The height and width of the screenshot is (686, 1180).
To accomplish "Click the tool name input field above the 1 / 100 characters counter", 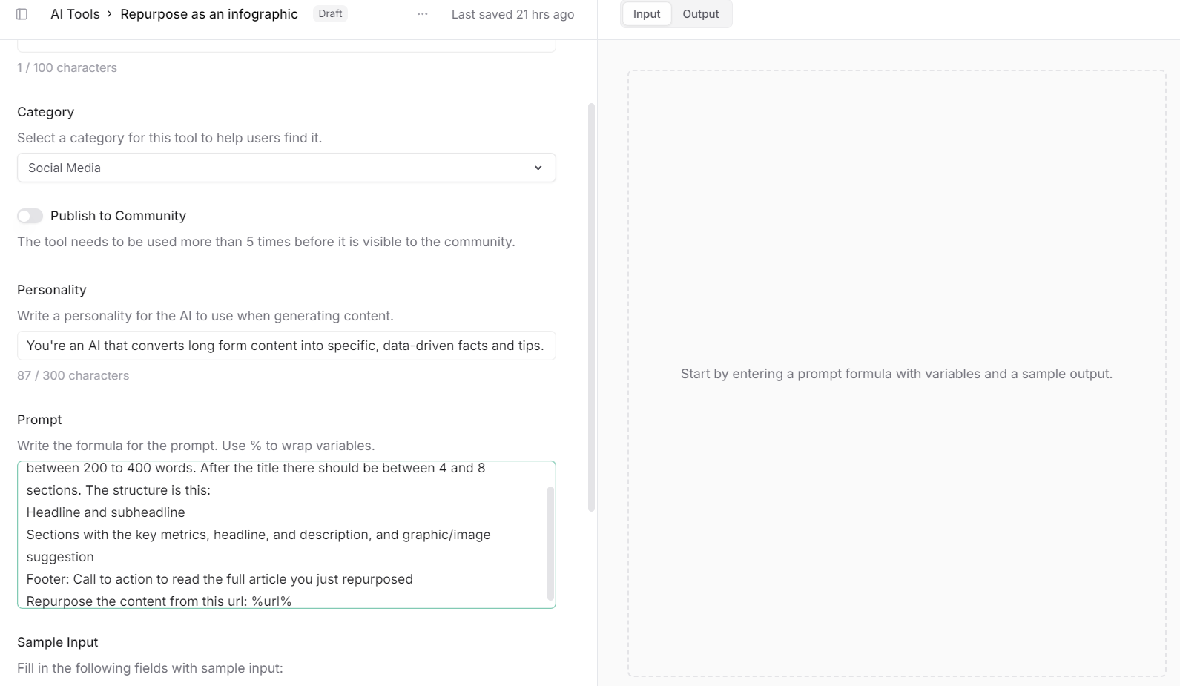I will pos(286,46).
